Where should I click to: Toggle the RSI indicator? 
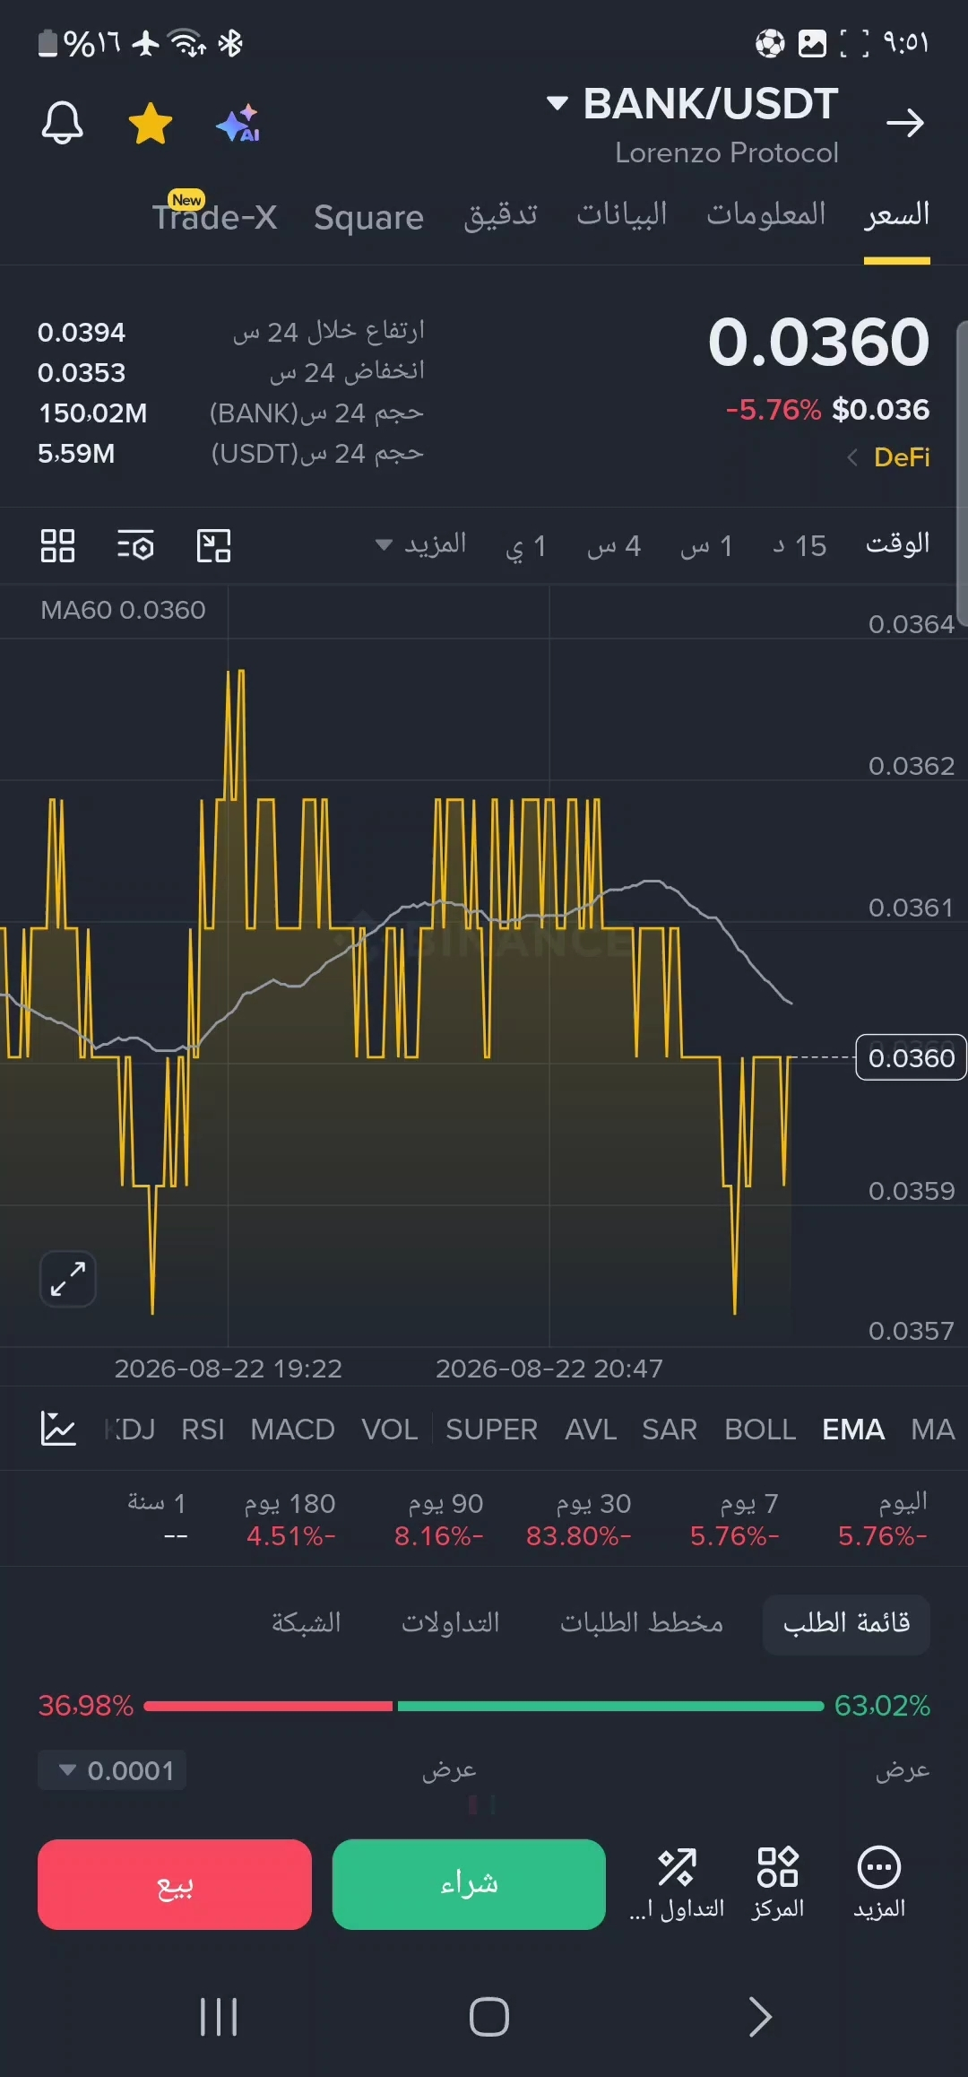click(x=203, y=1429)
